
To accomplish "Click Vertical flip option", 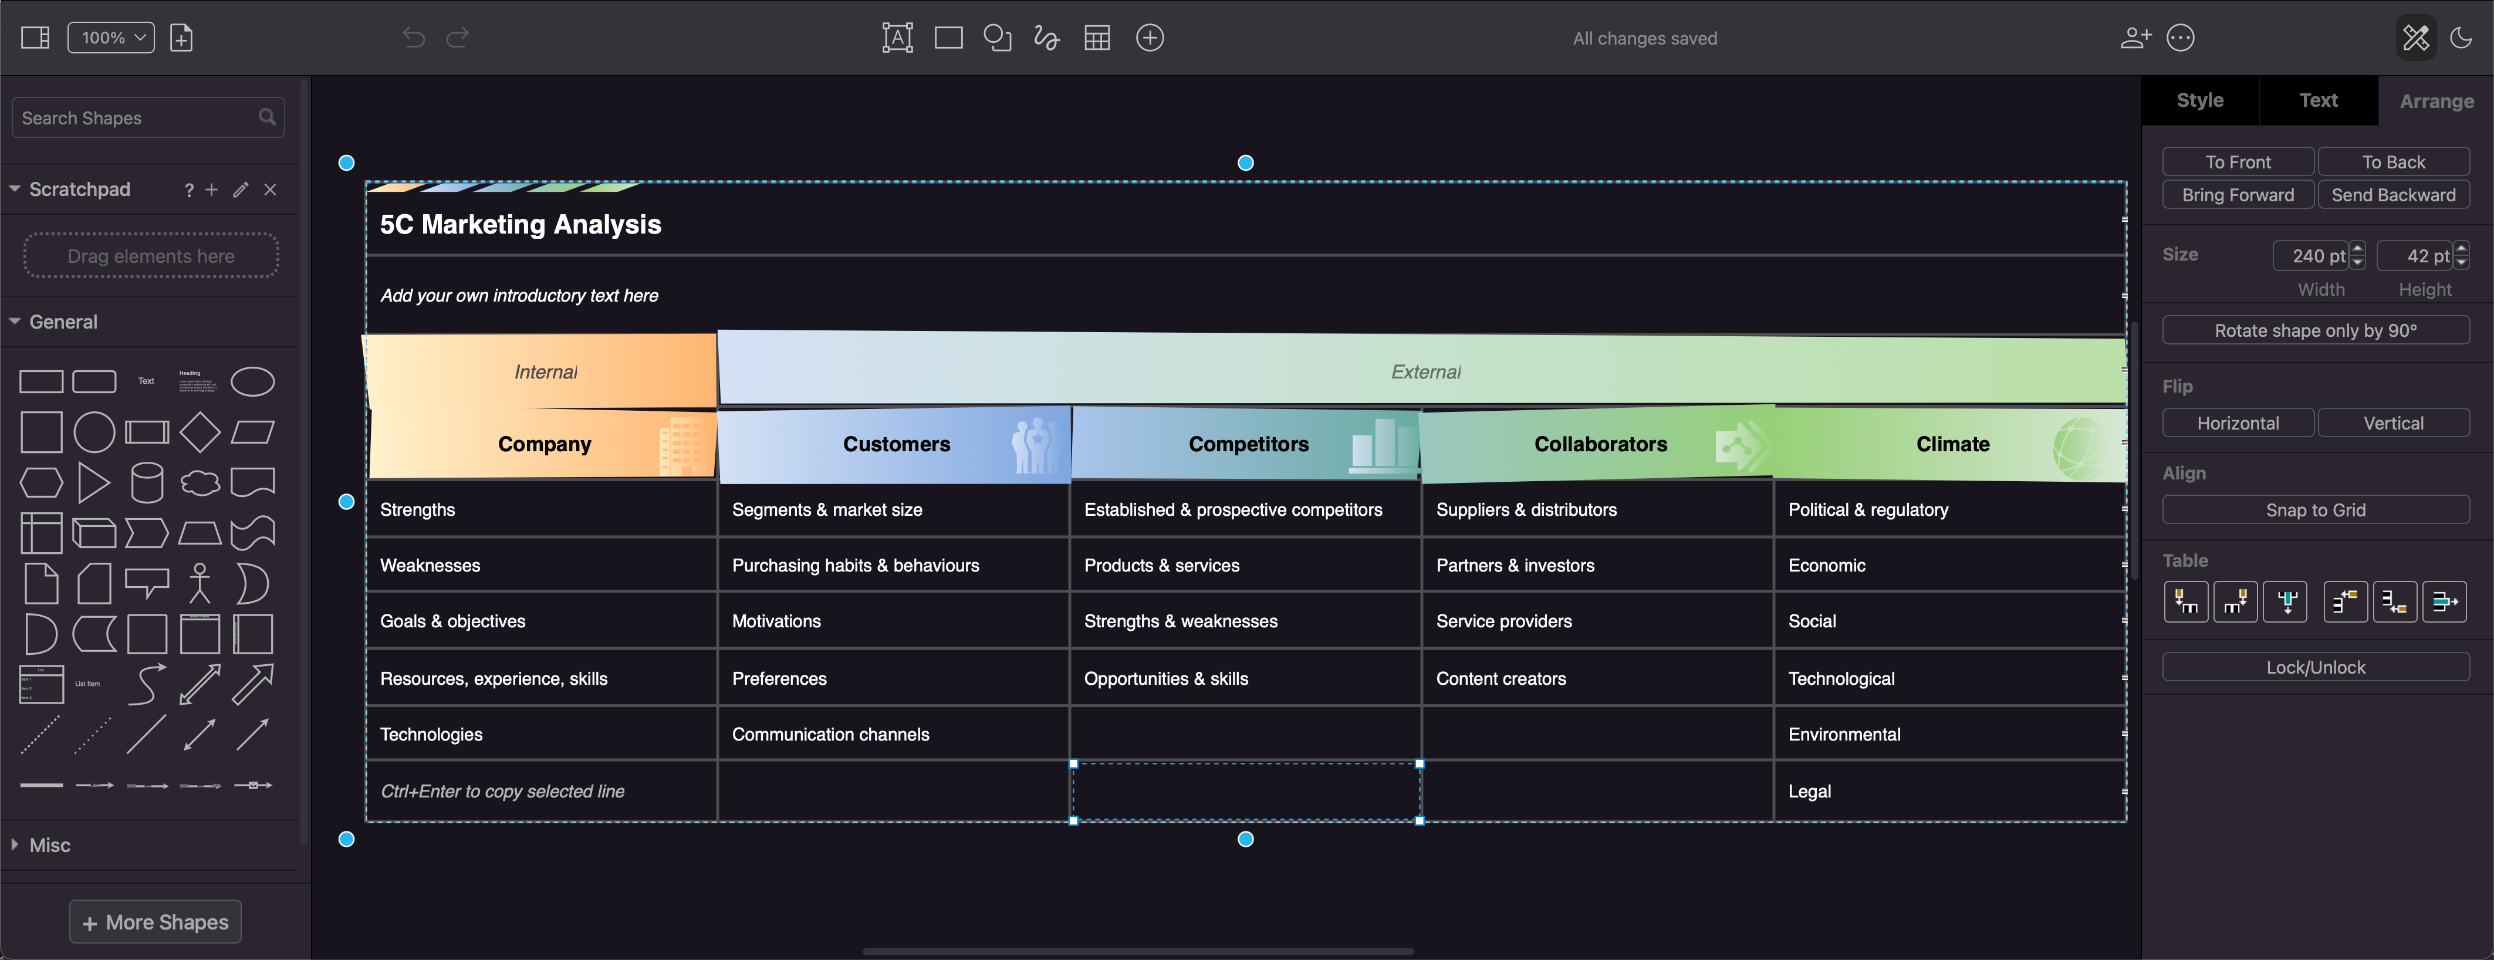I will (x=2394, y=422).
